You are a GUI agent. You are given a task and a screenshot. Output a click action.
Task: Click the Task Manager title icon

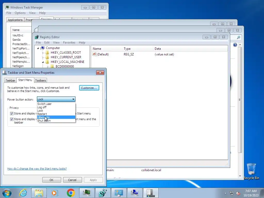click(x=7, y=7)
